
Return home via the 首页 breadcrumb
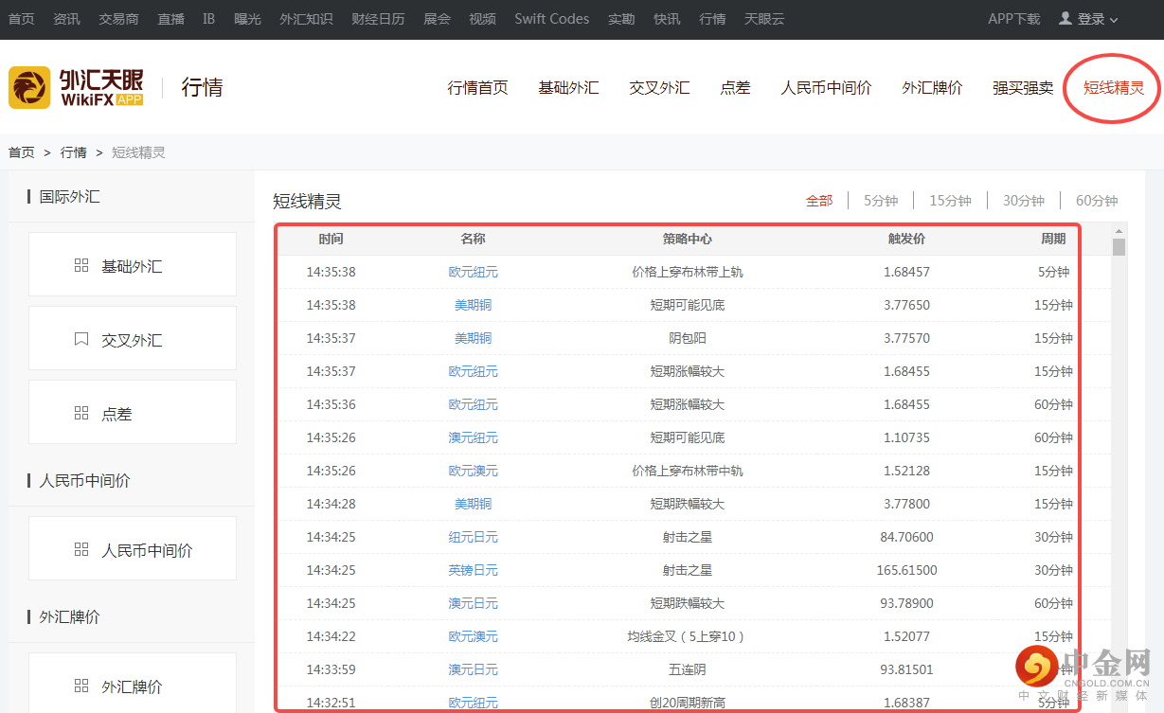pyautogui.click(x=21, y=152)
